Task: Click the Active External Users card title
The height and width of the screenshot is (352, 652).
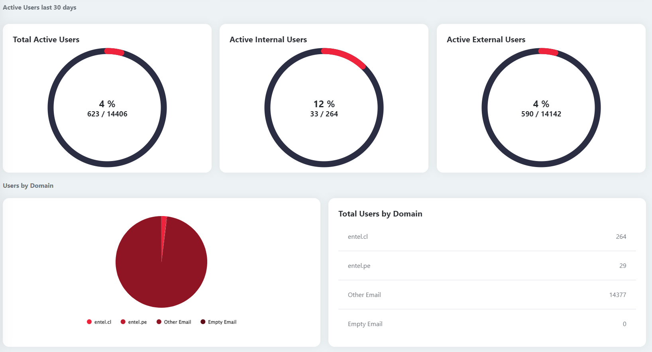Action: click(x=486, y=39)
